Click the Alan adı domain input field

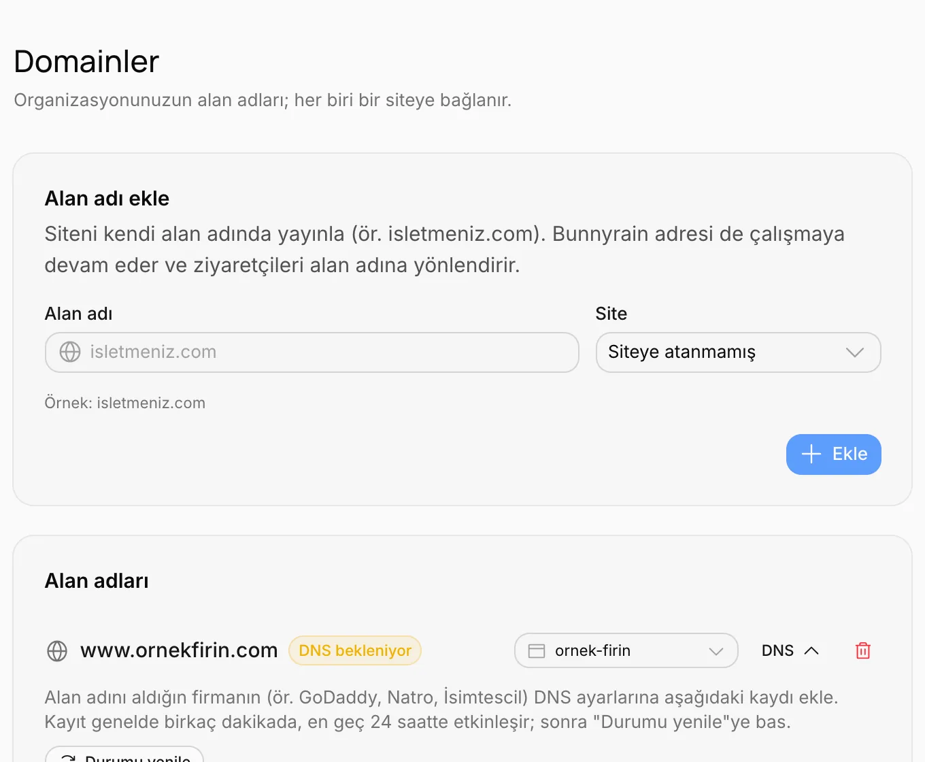tap(312, 352)
